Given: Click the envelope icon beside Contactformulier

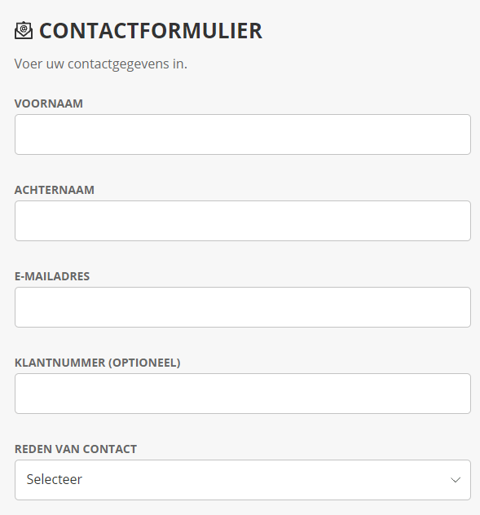Looking at the screenshot, I should point(24,30).
